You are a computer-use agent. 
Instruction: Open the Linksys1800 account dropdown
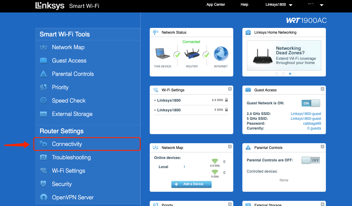pyautogui.click(x=279, y=5)
